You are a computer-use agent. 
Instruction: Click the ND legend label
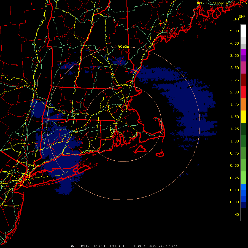pyautogui.click(x=237, y=215)
